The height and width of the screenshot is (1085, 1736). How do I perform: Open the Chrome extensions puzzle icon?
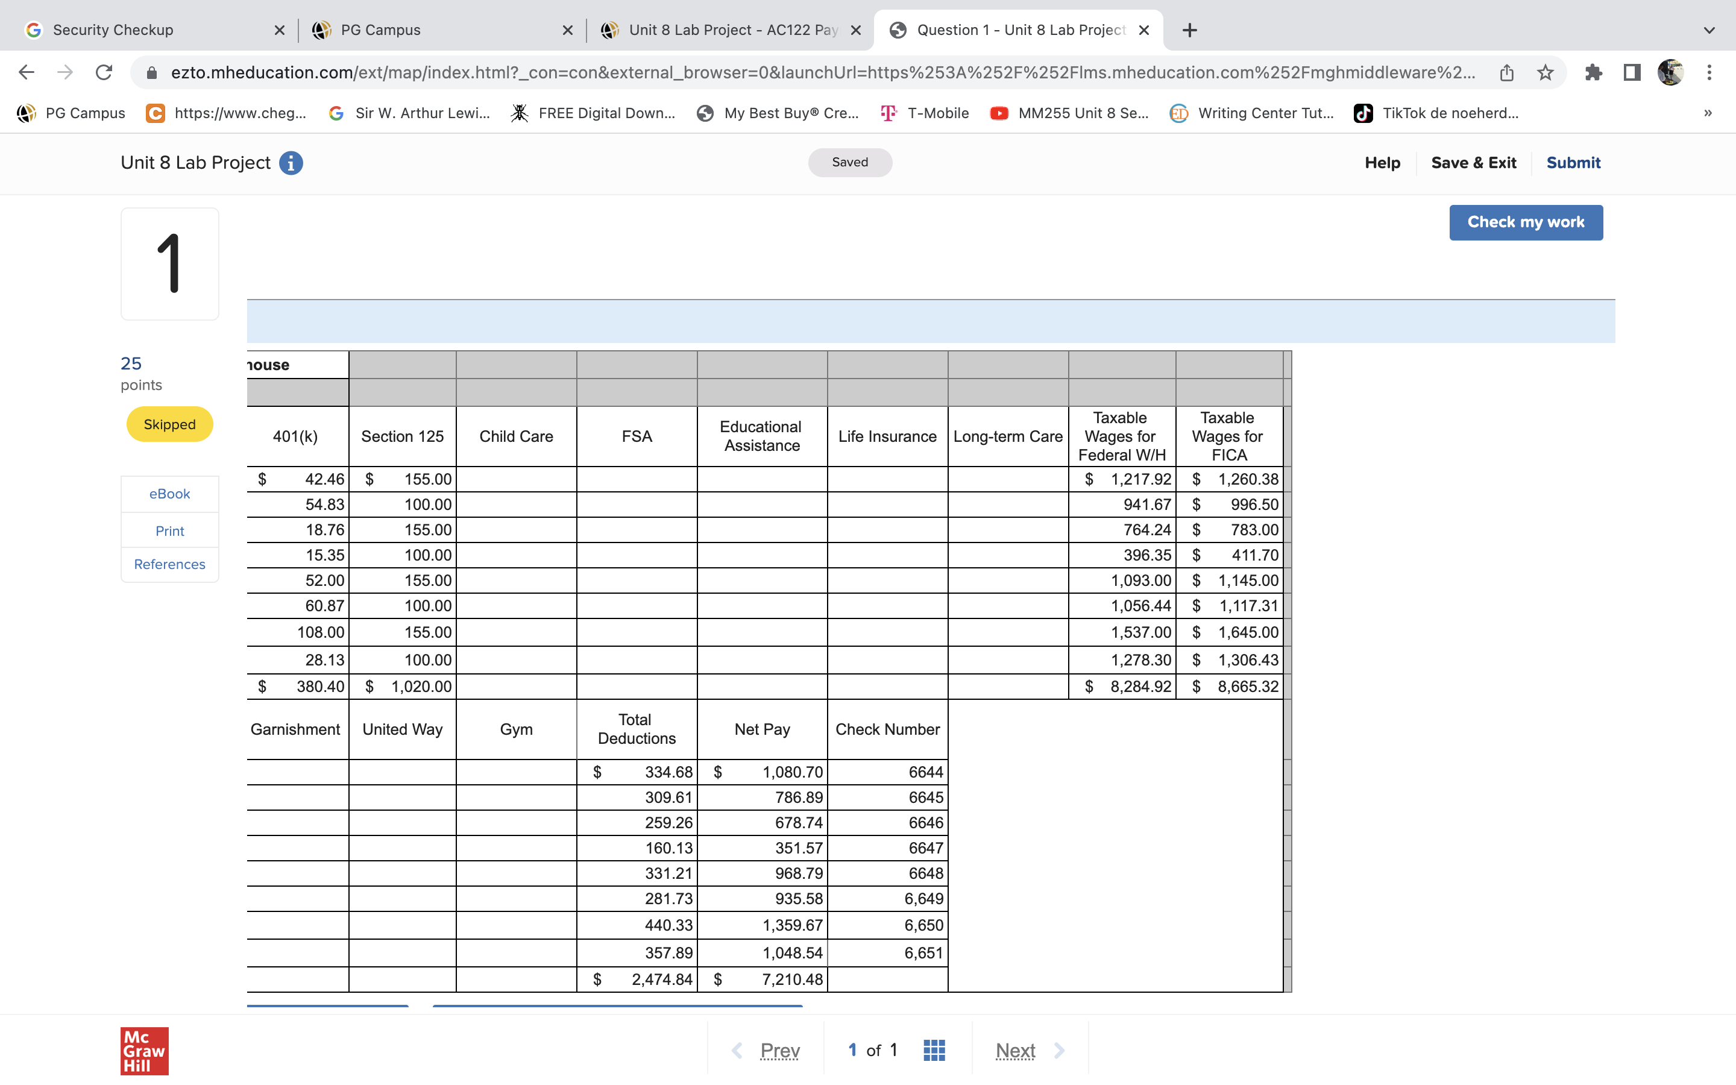pos(1593,72)
